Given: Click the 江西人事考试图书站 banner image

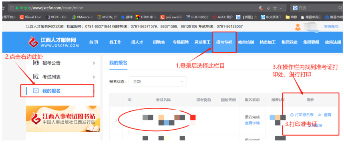Looking at the screenshot, I should pyautogui.click(x=63, y=119).
